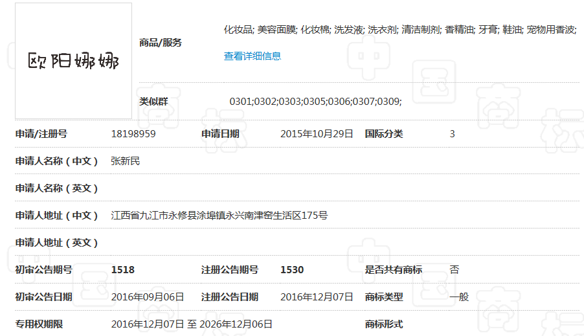584x336 pixels.
Task: Click the trademark type value 一般
Action: [x=459, y=297]
